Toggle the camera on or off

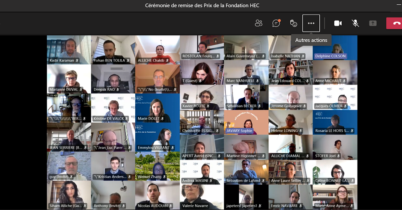tap(338, 23)
